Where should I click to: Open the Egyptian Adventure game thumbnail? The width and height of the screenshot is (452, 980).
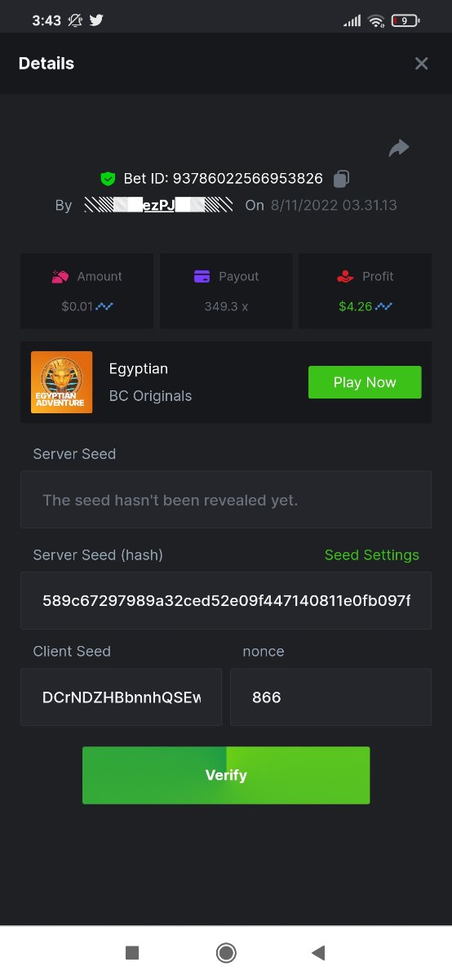click(x=61, y=382)
